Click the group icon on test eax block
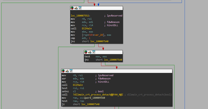 [x=93, y=52]
